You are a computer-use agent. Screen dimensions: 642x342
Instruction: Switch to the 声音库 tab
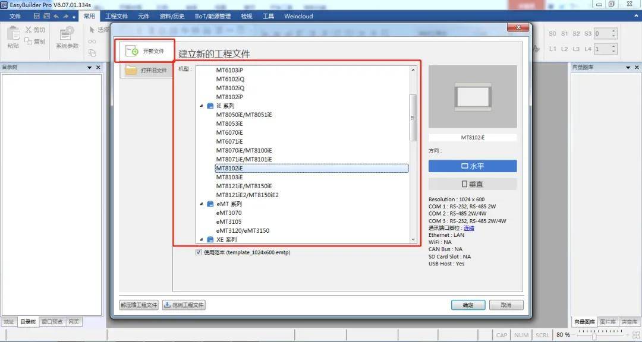click(x=629, y=322)
